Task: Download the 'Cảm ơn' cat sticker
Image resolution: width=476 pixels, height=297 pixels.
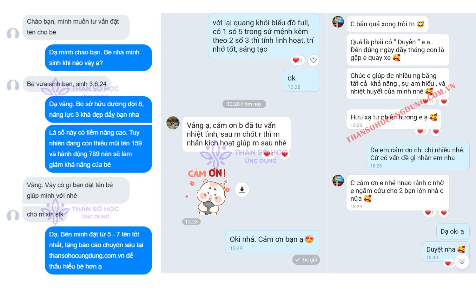Action: pos(242,189)
